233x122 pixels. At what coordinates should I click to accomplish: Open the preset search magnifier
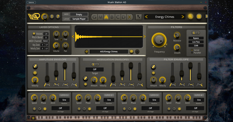click(190, 16)
